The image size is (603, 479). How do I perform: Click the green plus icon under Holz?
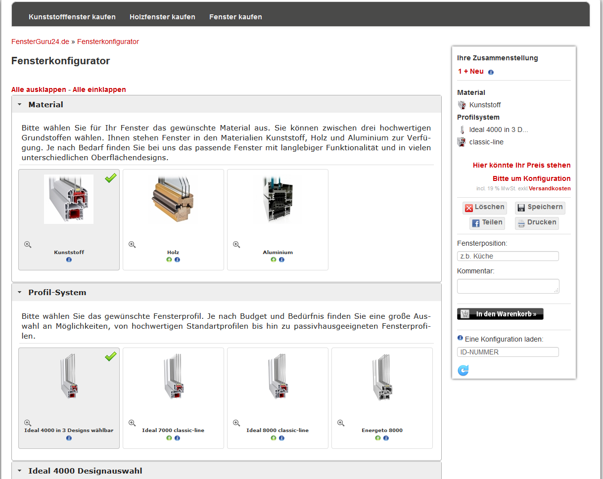[169, 260]
